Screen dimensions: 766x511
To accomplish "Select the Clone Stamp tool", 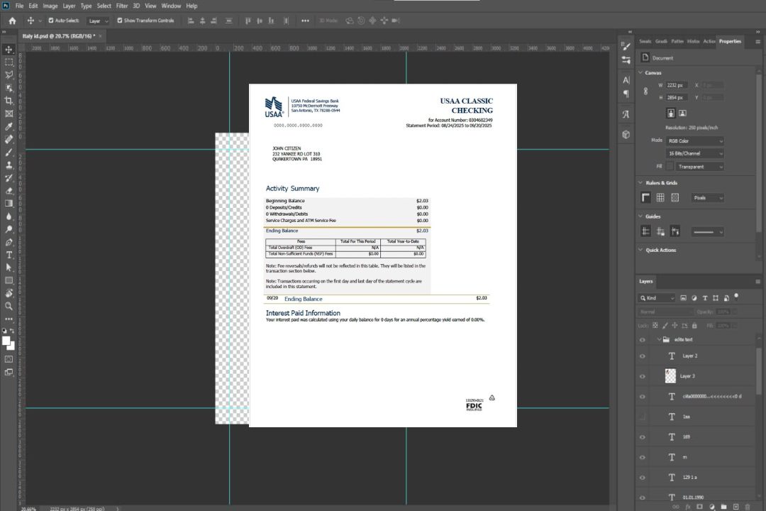I will tap(9, 165).
